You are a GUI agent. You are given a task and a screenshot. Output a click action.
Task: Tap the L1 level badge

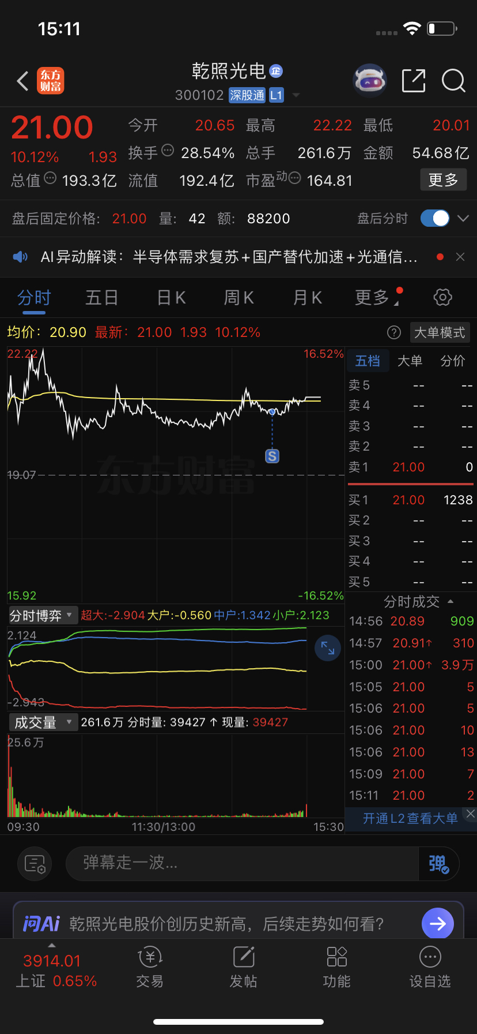[277, 95]
